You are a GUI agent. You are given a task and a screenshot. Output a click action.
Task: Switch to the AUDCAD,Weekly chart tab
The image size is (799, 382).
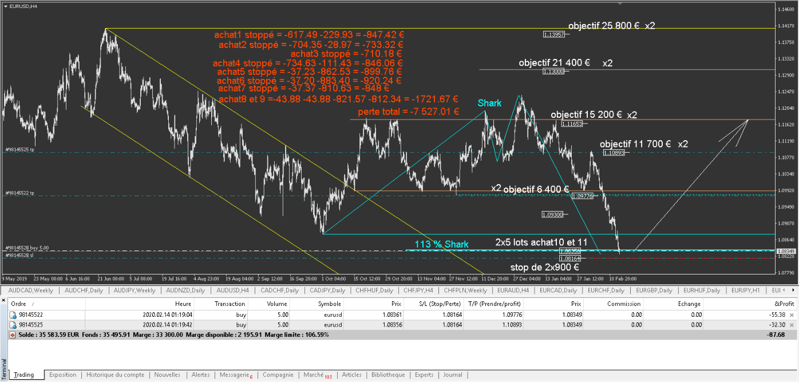pos(31,291)
